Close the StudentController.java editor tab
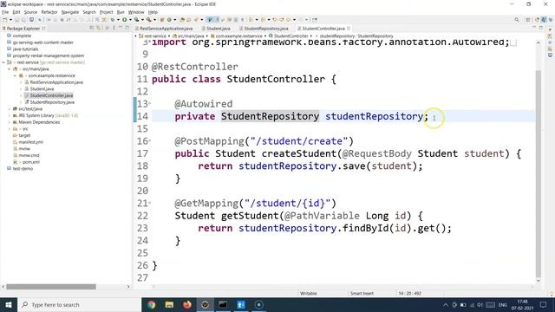The width and height of the screenshot is (555, 312). [x=349, y=29]
